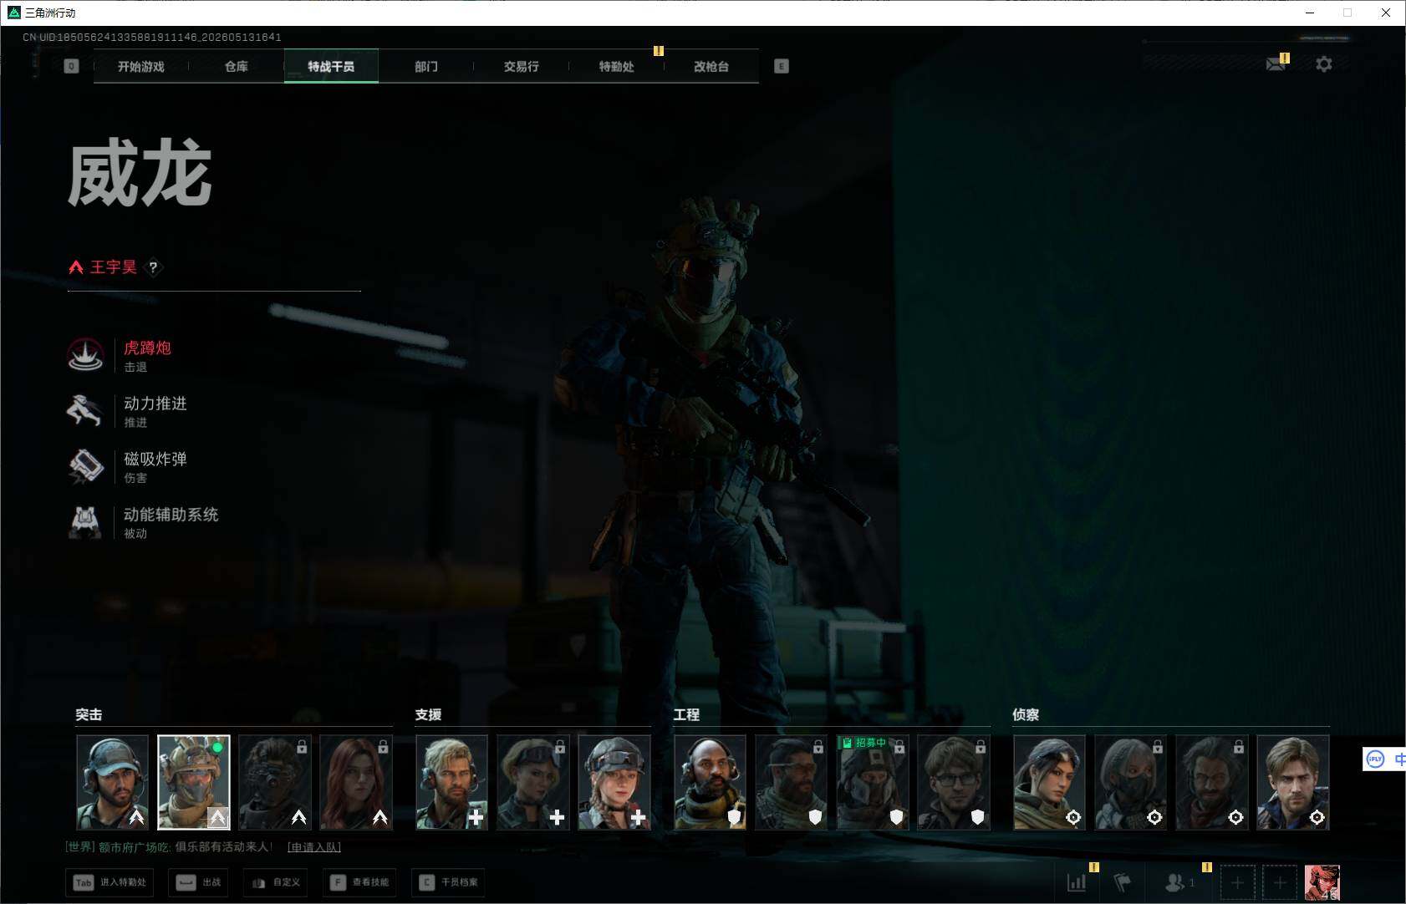
Task: Select the 工程 operator marked 招募中
Action: pyautogui.click(x=873, y=782)
